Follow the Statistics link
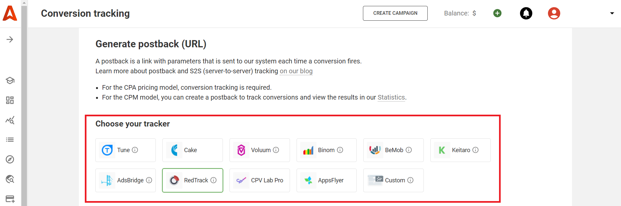Viewport: 621px width, 206px height. pos(391,97)
